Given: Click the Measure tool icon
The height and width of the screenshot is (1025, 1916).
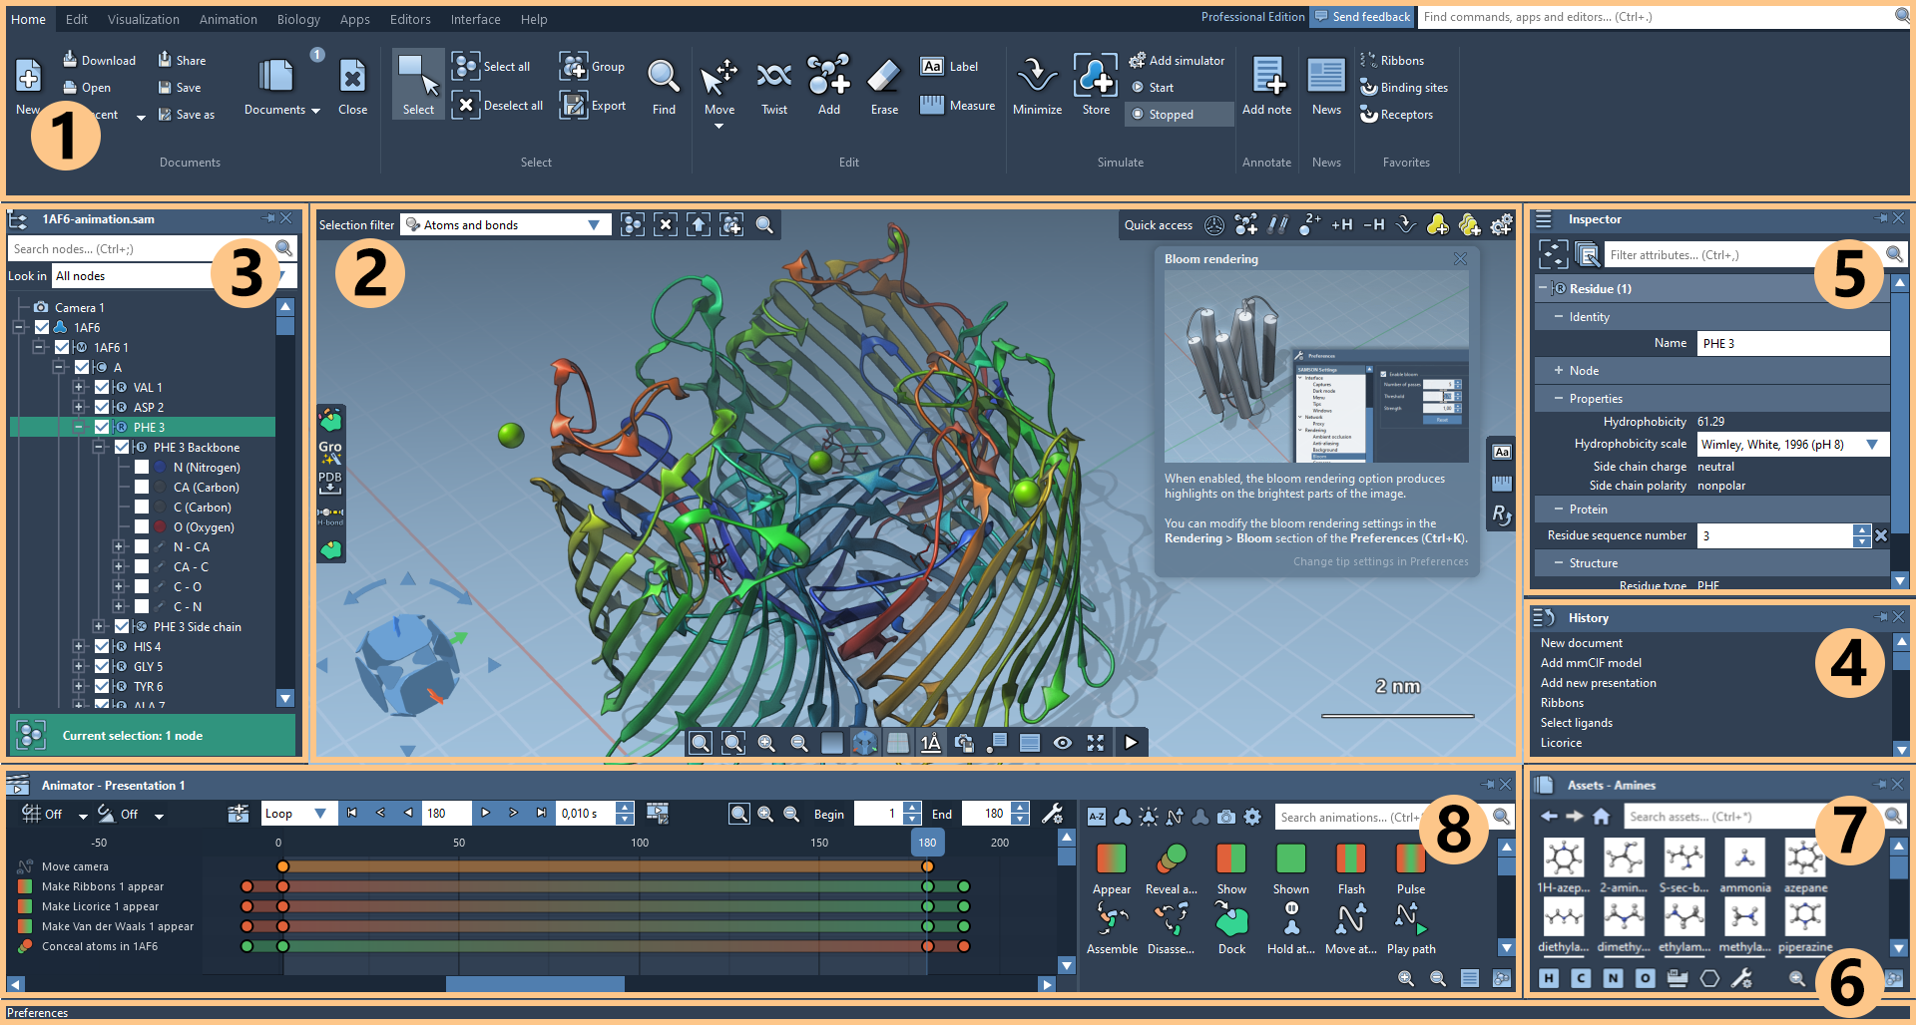Looking at the screenshot, I should tap(932, 105).
